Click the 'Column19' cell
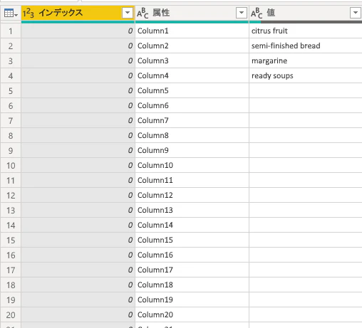 coord(192,300)
